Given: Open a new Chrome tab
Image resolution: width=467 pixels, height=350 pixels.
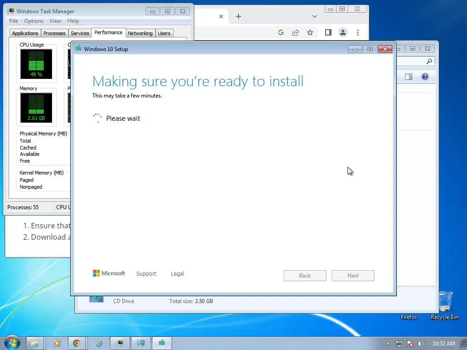Looking at the screenshot, I should 238,16.
